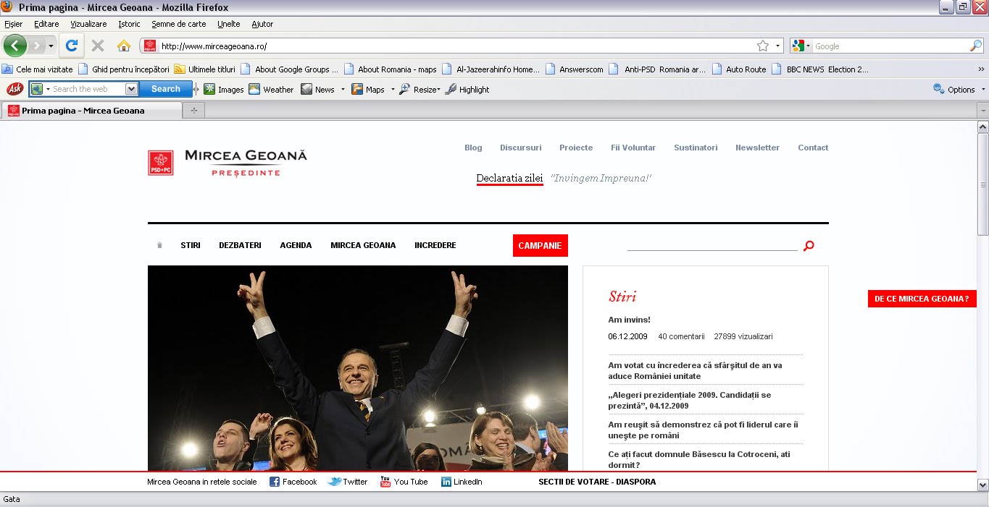Screen dimensions: 989x507
Task: Click the site favicon in address bar
Action: point(150,46)
